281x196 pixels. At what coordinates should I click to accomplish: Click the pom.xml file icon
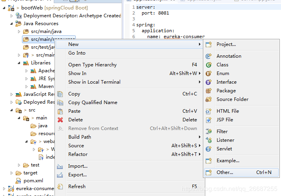click(x=18, y=181)
